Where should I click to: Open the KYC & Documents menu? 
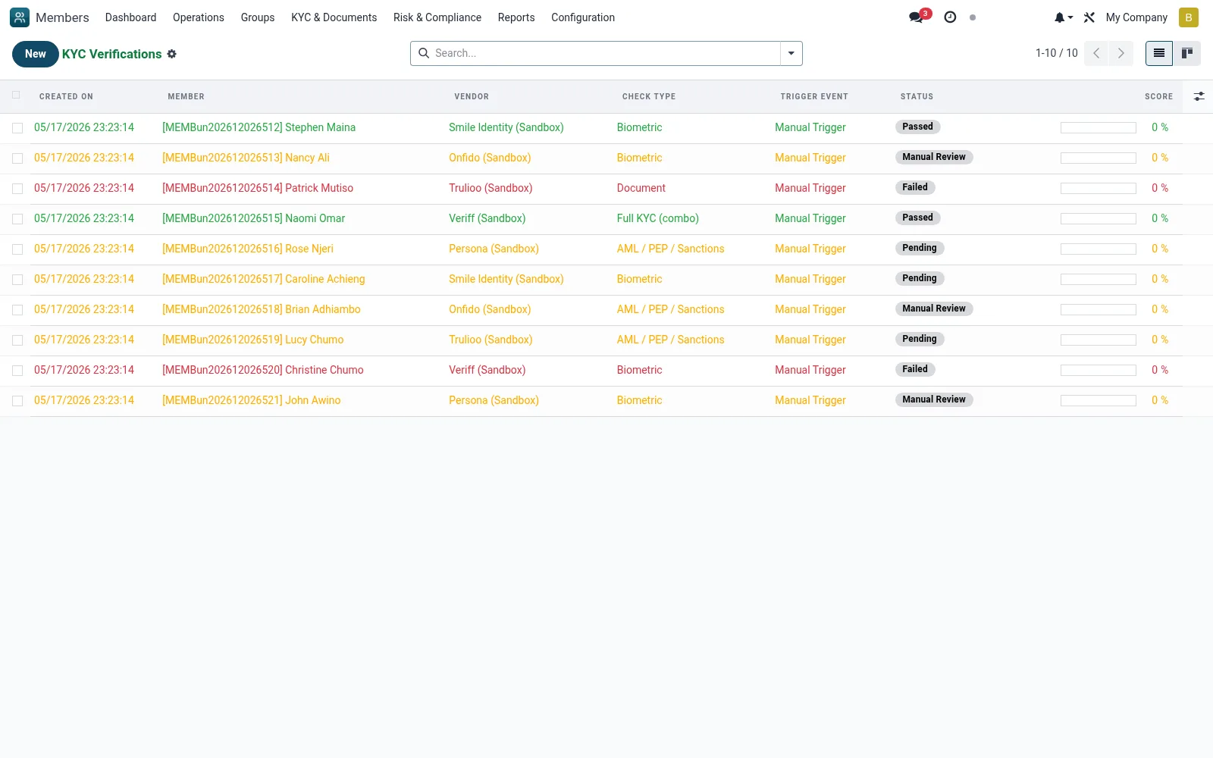[334, 17]
